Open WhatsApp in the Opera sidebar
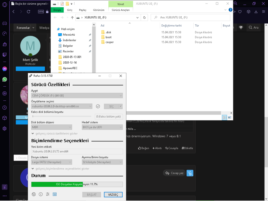 4,80
